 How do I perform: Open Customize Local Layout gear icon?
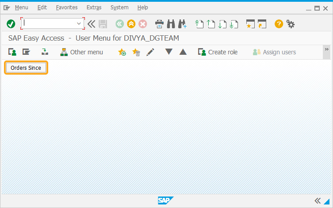290,24
